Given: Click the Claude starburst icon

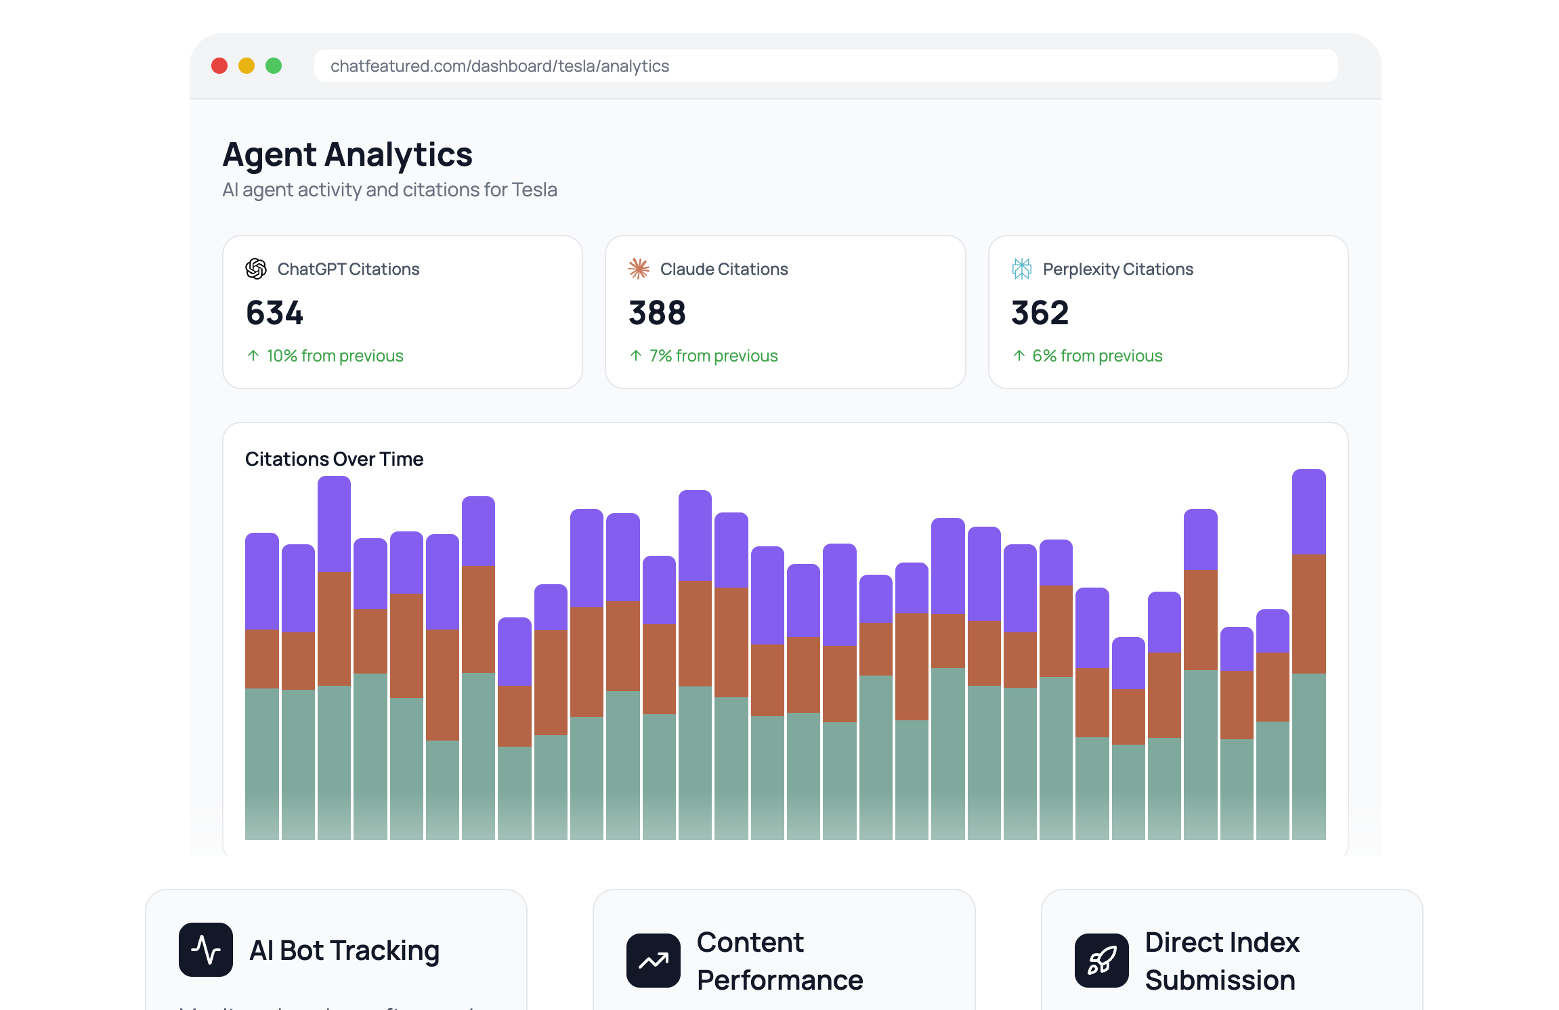Looking at the screenshot, I should coord(638,269).
